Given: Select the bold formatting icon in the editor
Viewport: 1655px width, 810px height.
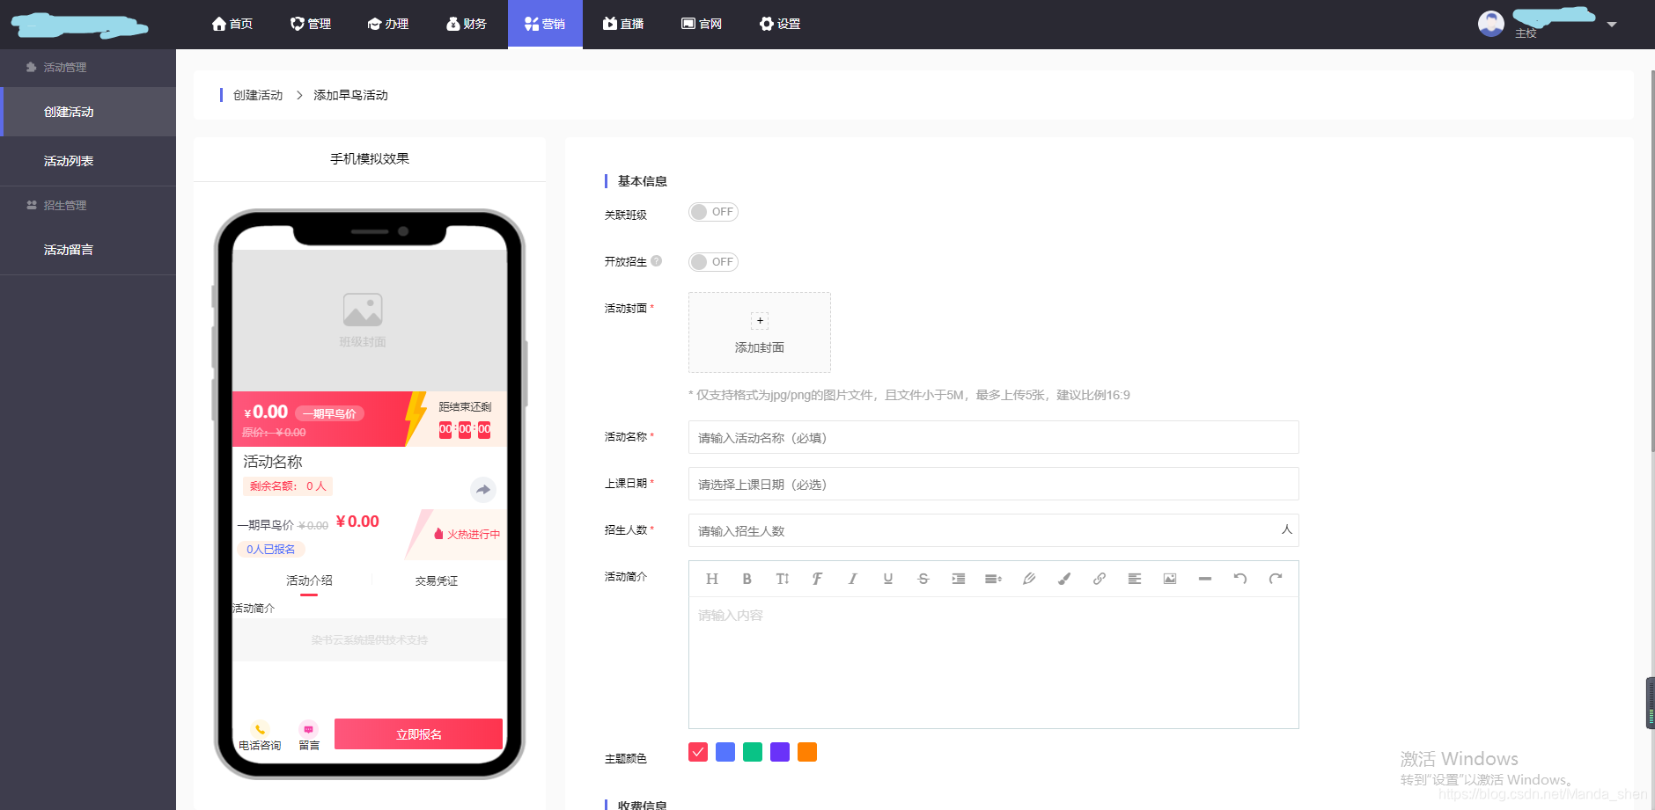Looking at the screenshot, I should [747, 578].
